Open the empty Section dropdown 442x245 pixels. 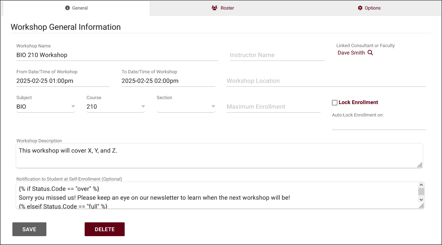(186, 107)
